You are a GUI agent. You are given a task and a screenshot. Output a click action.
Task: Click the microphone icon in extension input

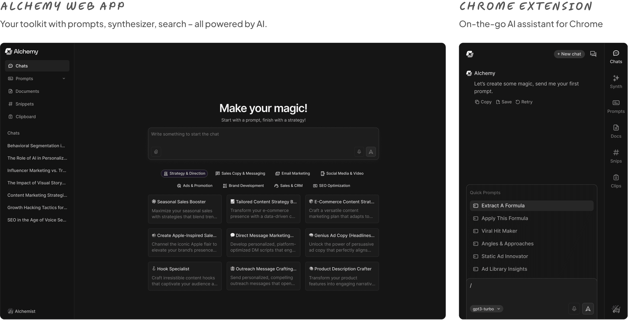(x=574, y=309)
